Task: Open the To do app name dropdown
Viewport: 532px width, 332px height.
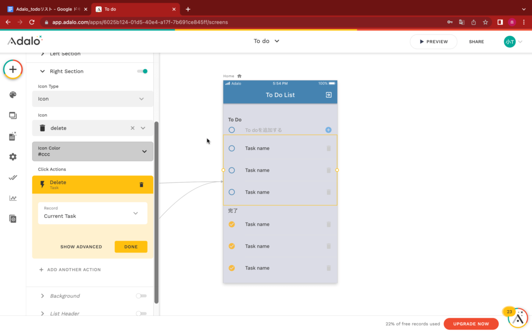Action: click(x=267, y=41)
